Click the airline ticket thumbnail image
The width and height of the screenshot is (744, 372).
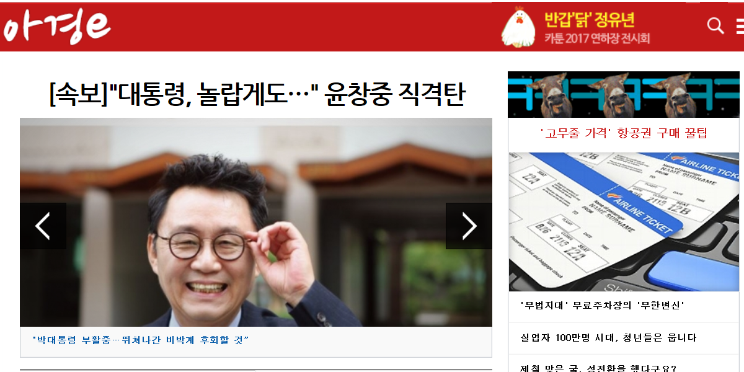coord(624,222)
